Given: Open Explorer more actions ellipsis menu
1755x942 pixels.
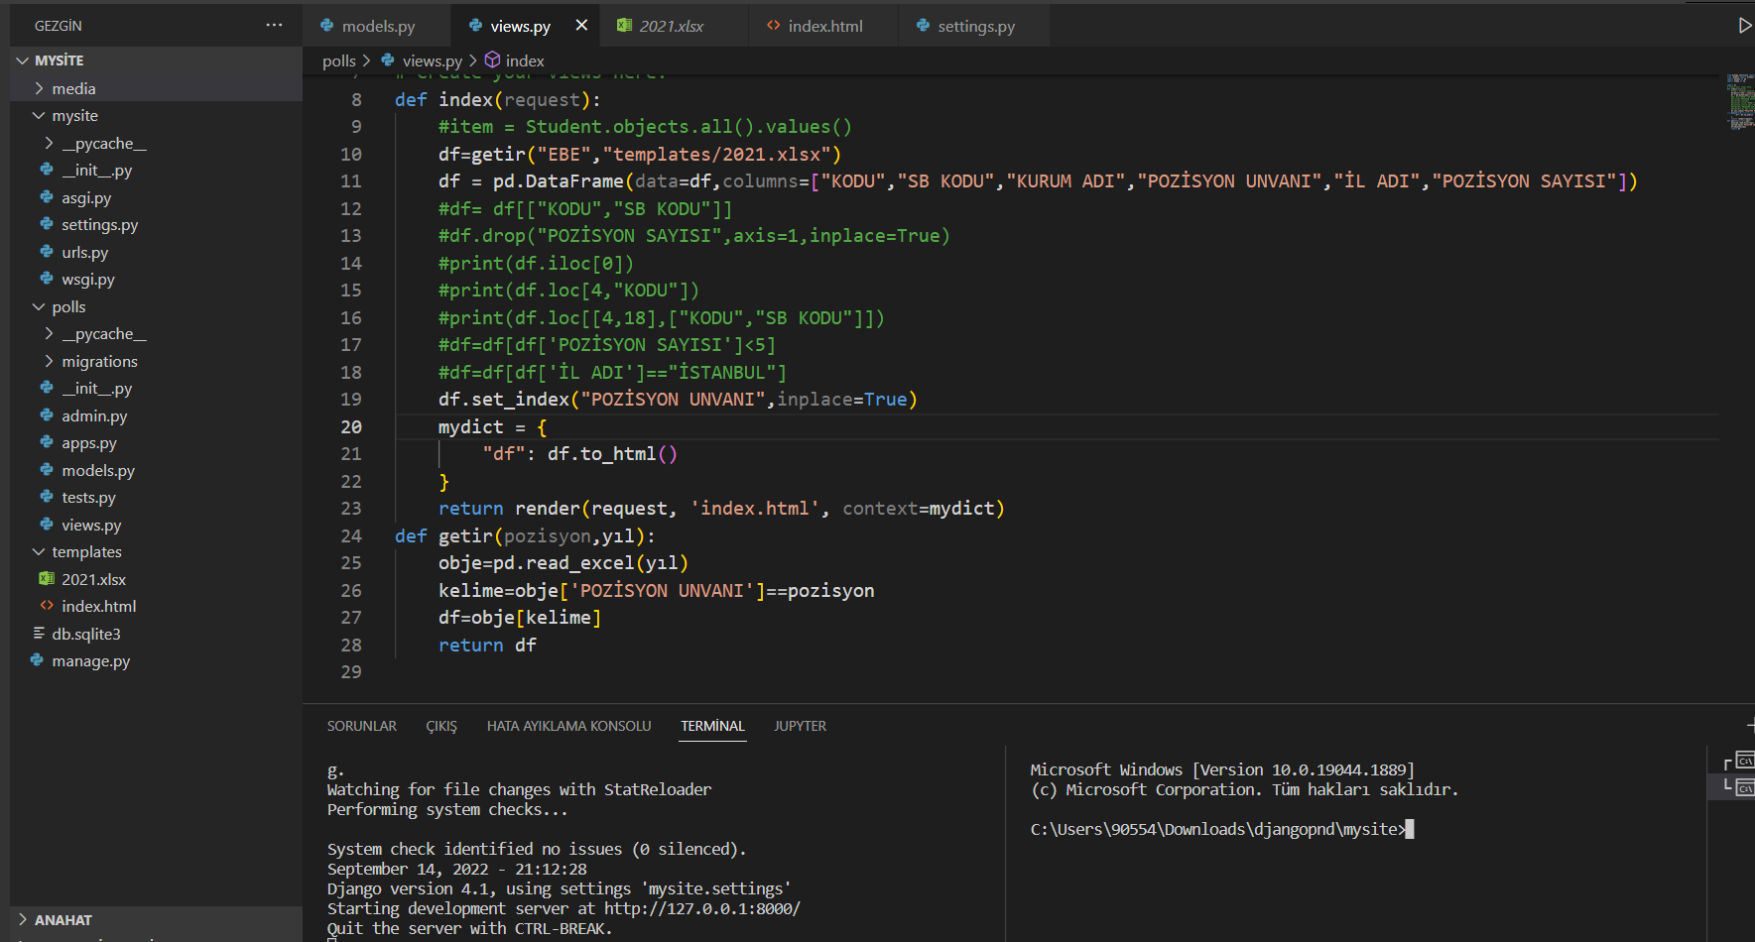Looking at the screenshot, I should [274, 26].
